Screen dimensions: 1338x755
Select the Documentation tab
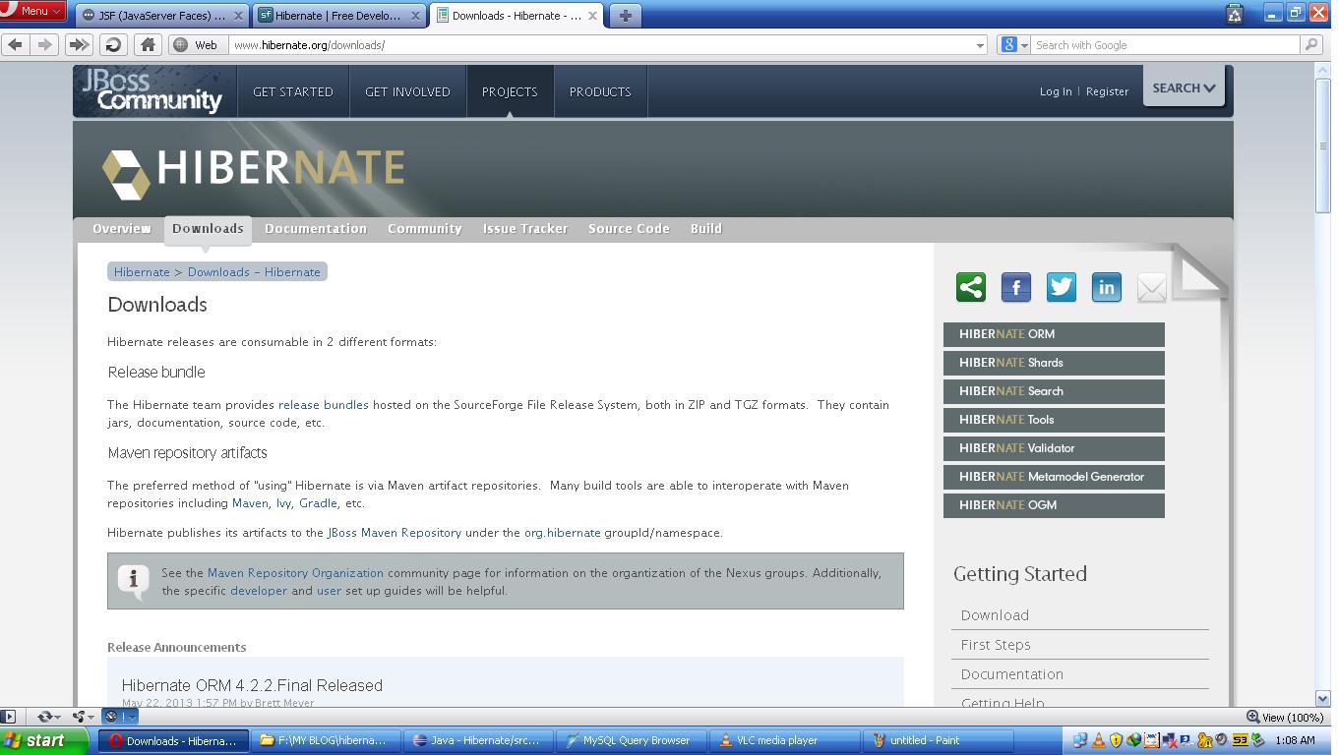point(316,228)
